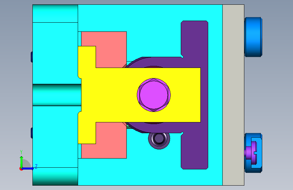Viewport: 293px width, 190px height.
Task: Select the dark purple T-shaped bracket
Action: click(195, 95)
